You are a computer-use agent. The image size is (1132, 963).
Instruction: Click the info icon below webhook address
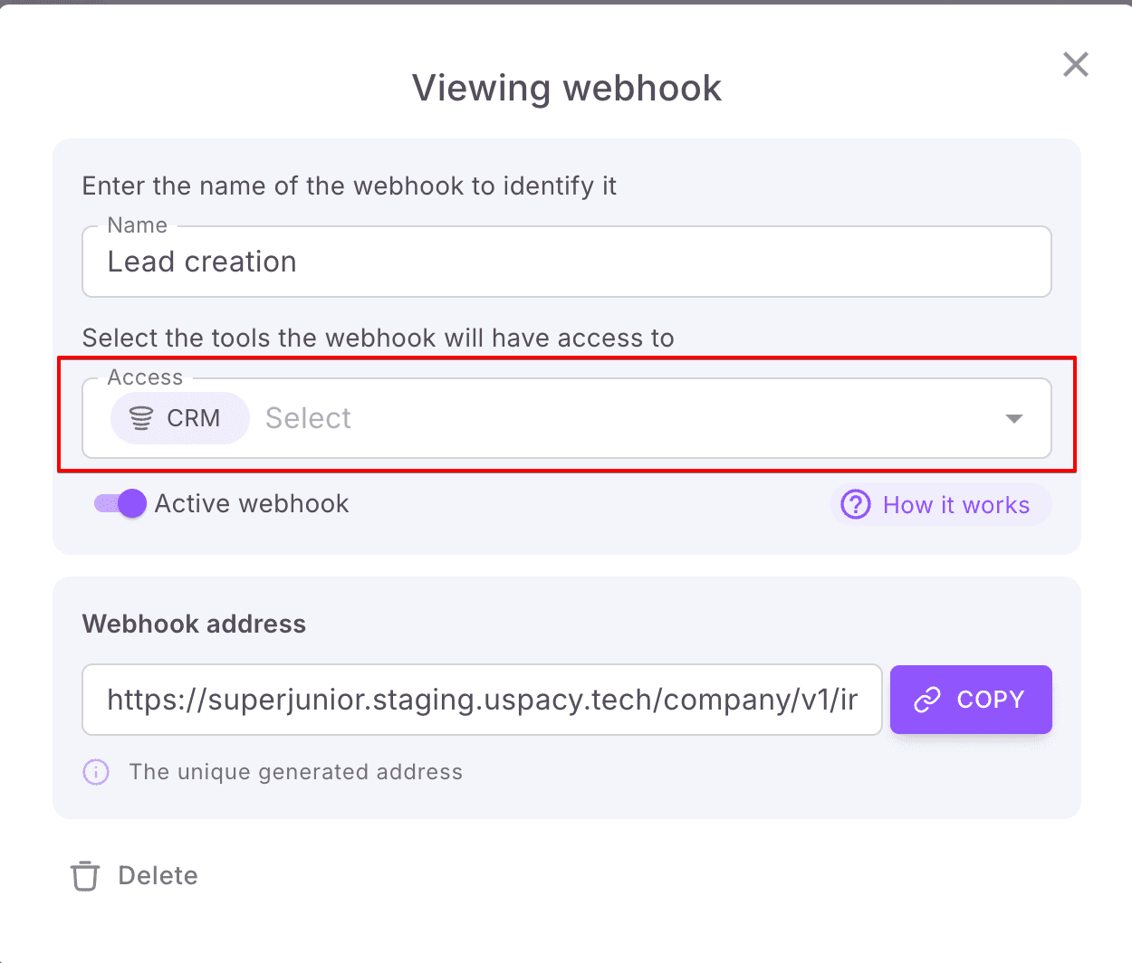click(96, 772)
